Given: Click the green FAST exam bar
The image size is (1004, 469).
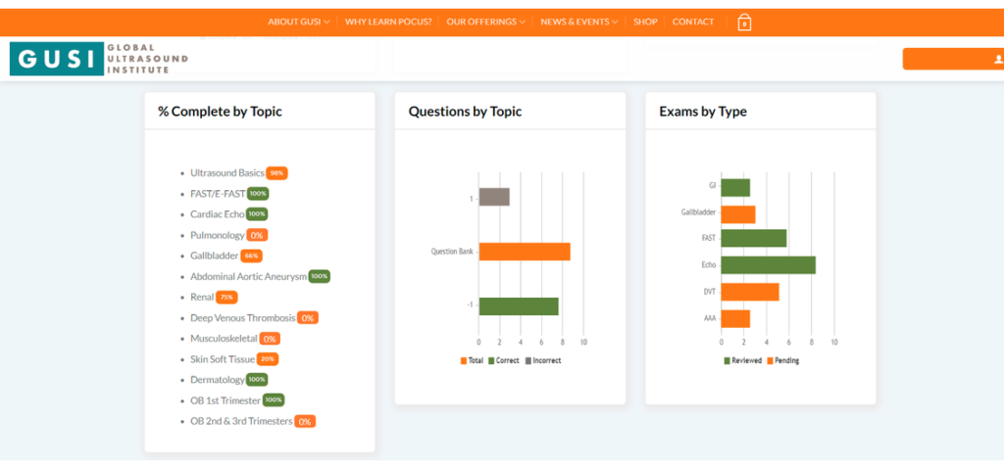Looking at the screenshot, I should point(754,238).
